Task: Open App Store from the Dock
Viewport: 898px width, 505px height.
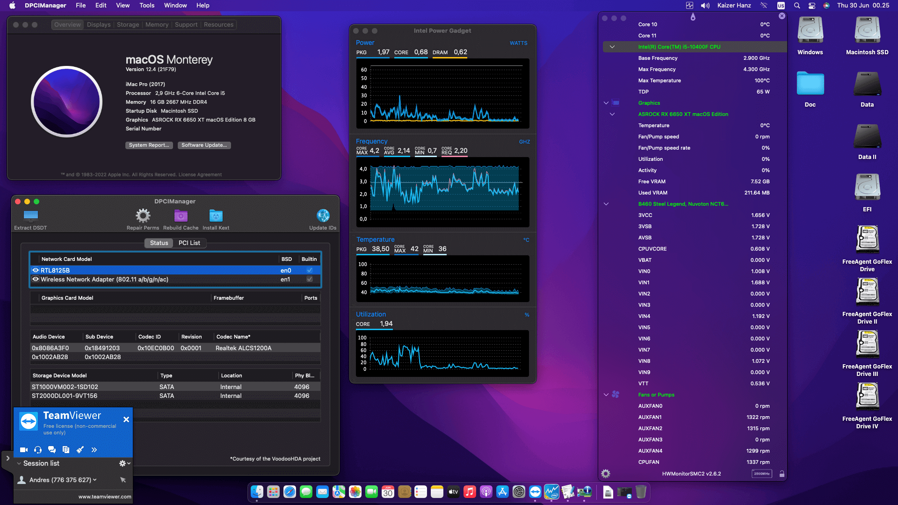Action: 502,492
